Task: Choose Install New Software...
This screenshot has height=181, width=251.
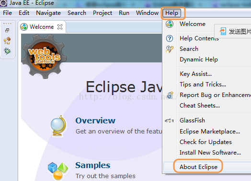Action: pos(210,153)
